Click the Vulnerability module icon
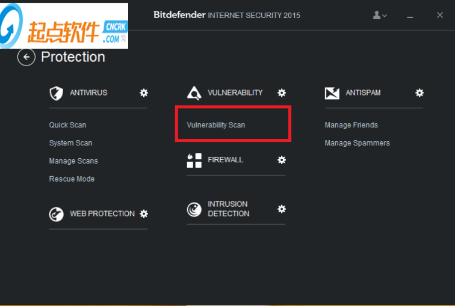Screen dimensions: 455x306 tap(194, 93)
